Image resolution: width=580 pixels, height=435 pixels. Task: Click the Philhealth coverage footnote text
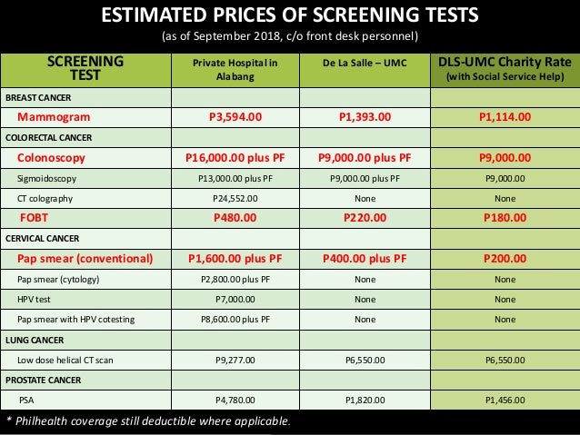pos(149,421)
